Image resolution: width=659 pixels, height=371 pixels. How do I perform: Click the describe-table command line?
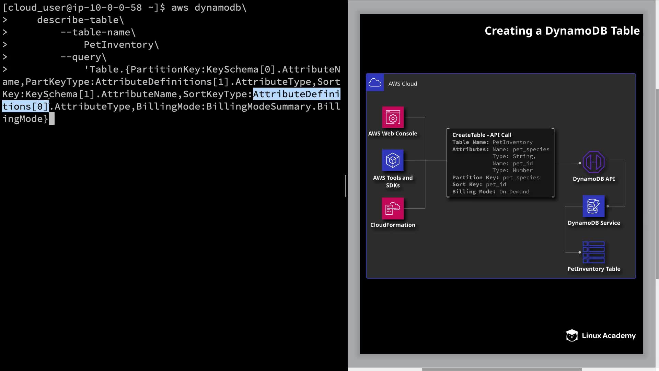coord(78,20)
